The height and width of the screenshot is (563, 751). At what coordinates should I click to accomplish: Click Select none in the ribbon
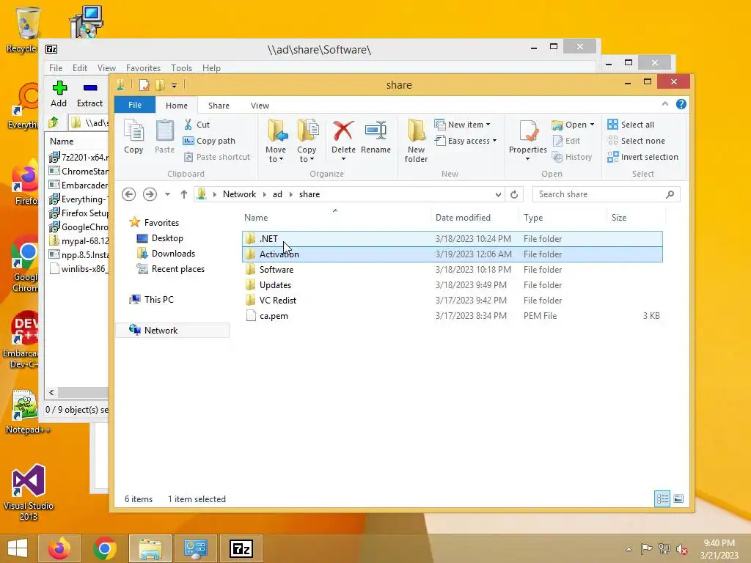637,141
